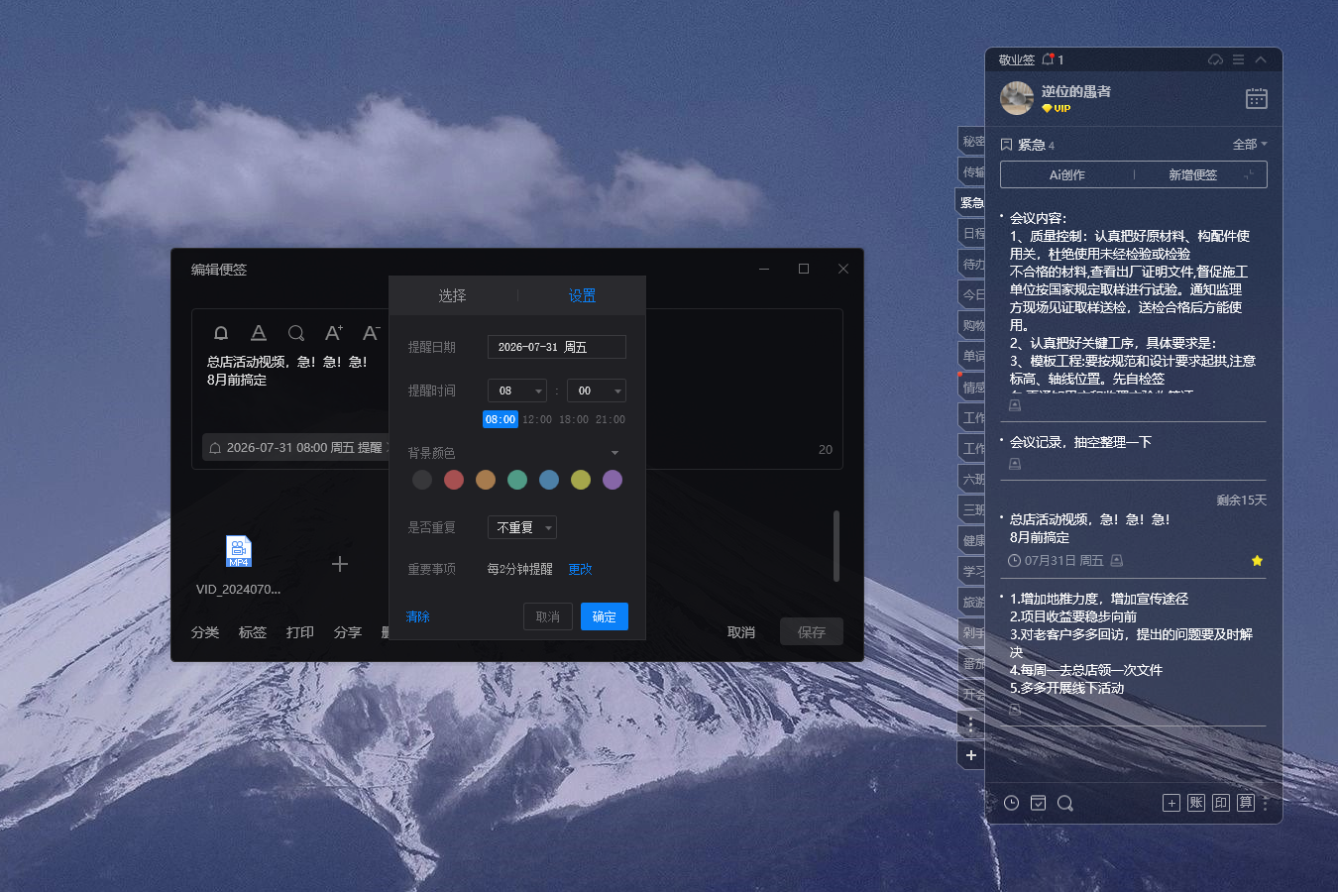Pick the purple background color
This screenshot has height=892, width=1338.
click(613, 480)
